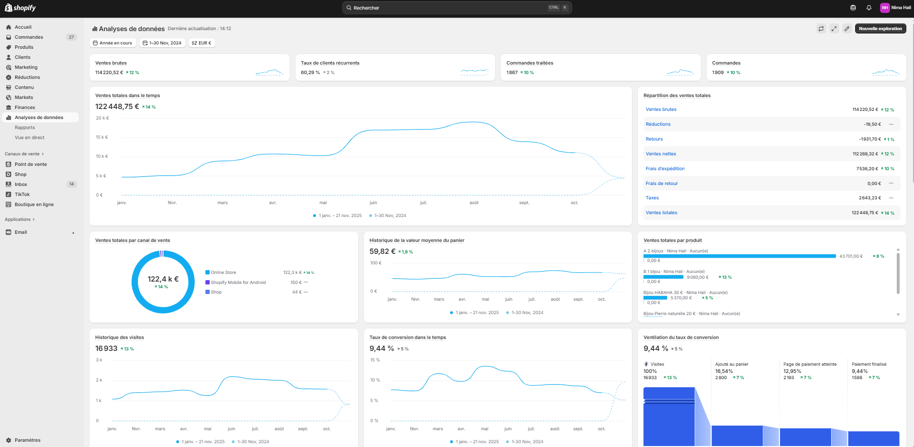Open the Commandes orders icon

click(x=9, y=37)
